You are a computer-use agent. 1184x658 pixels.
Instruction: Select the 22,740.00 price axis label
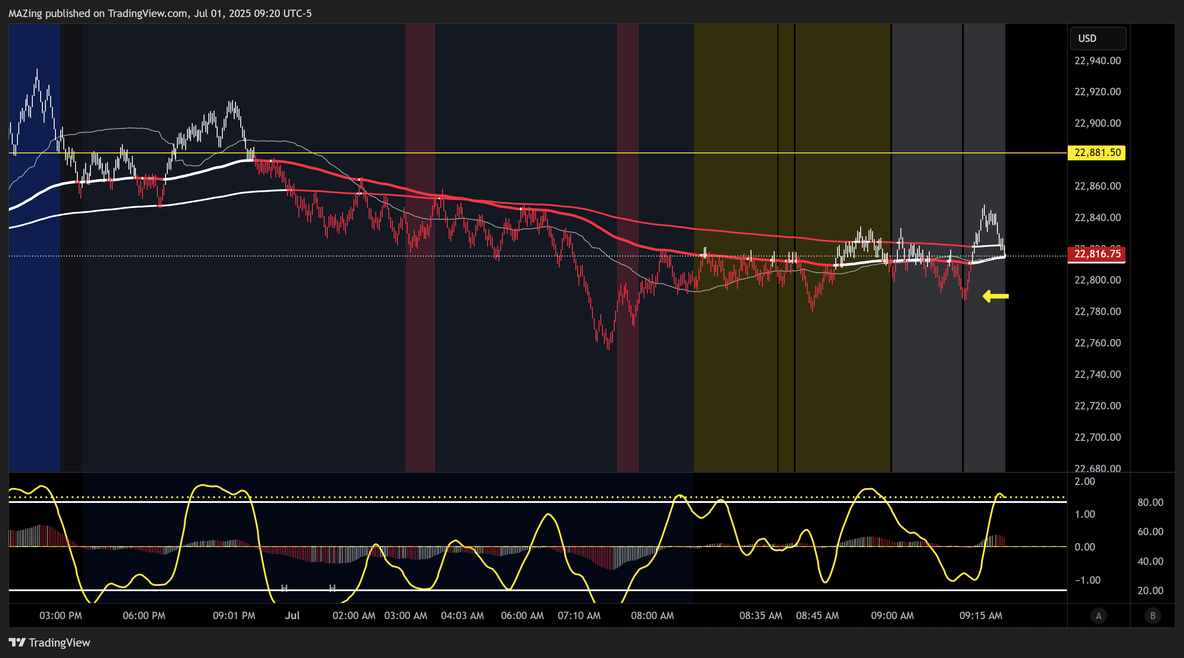[x=1097, y=374]
